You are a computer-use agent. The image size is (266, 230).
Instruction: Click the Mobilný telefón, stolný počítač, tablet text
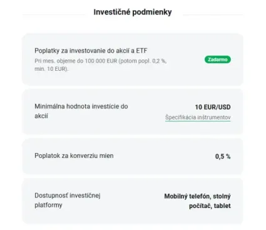coord(197,201)
